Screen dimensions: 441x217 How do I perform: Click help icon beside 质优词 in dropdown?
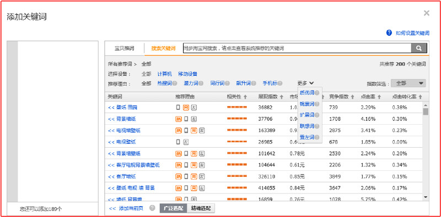point(317,93)
